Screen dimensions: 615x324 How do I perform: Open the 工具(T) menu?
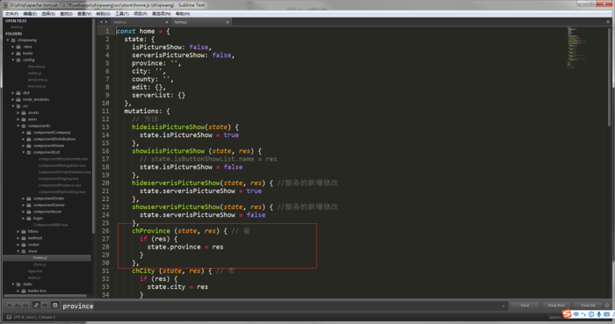[x=122, y=14]
